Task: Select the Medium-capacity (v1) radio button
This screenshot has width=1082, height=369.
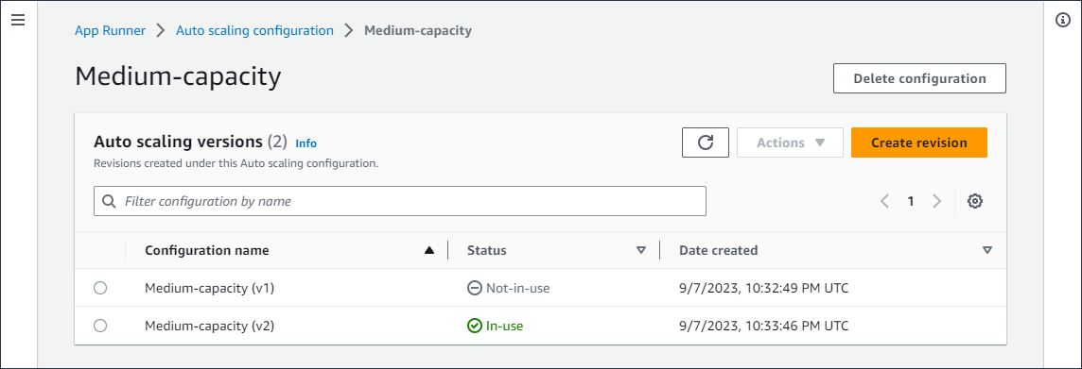Action: [100, 289]
